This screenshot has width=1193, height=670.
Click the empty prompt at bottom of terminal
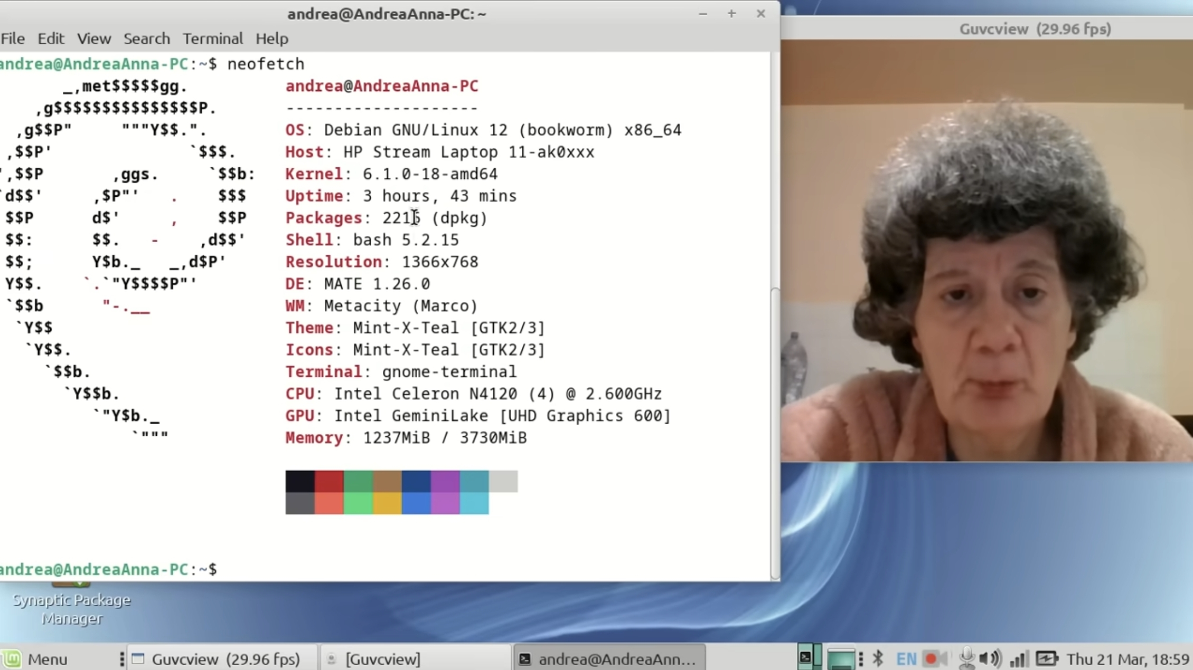click(x=108, y=569)
